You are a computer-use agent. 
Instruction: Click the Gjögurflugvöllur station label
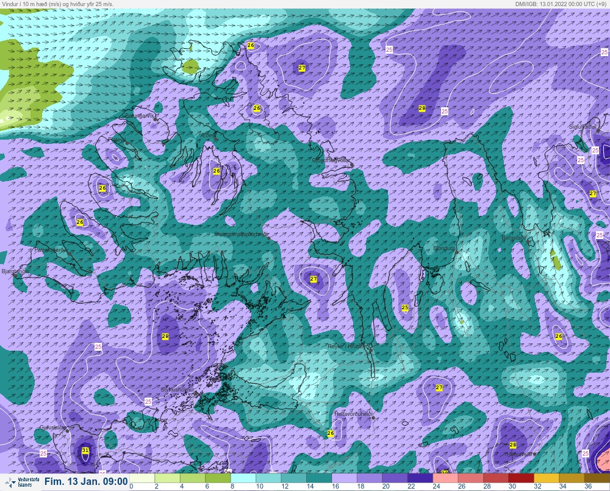(331, 160)
